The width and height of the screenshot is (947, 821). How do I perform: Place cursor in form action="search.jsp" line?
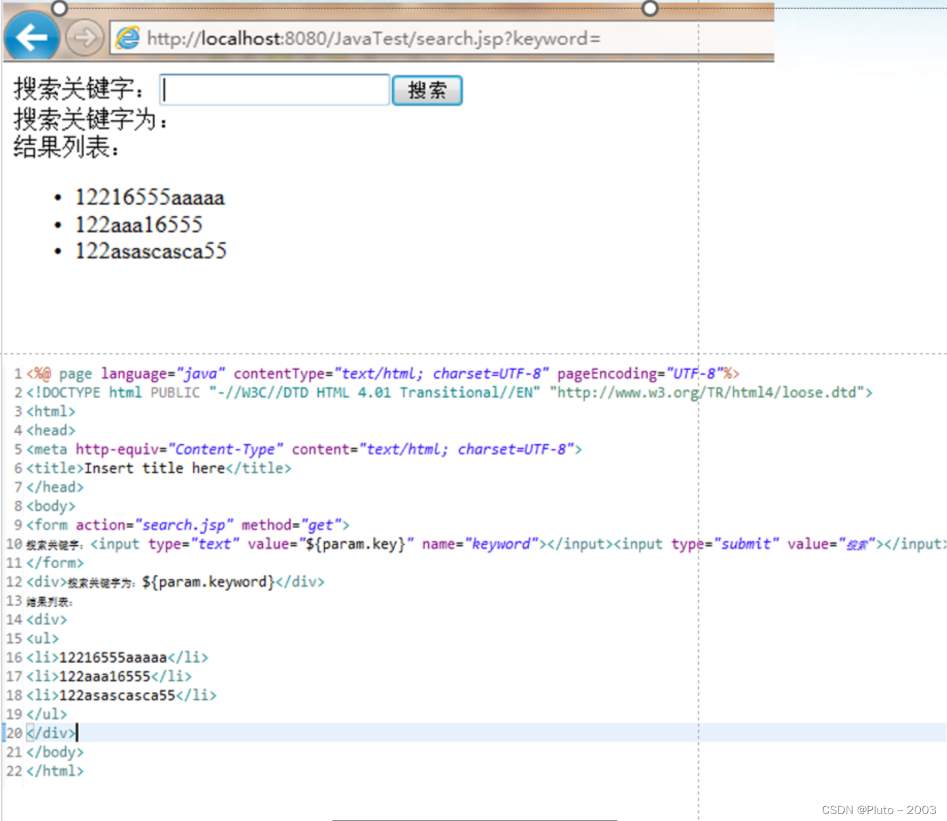point(188,525)
